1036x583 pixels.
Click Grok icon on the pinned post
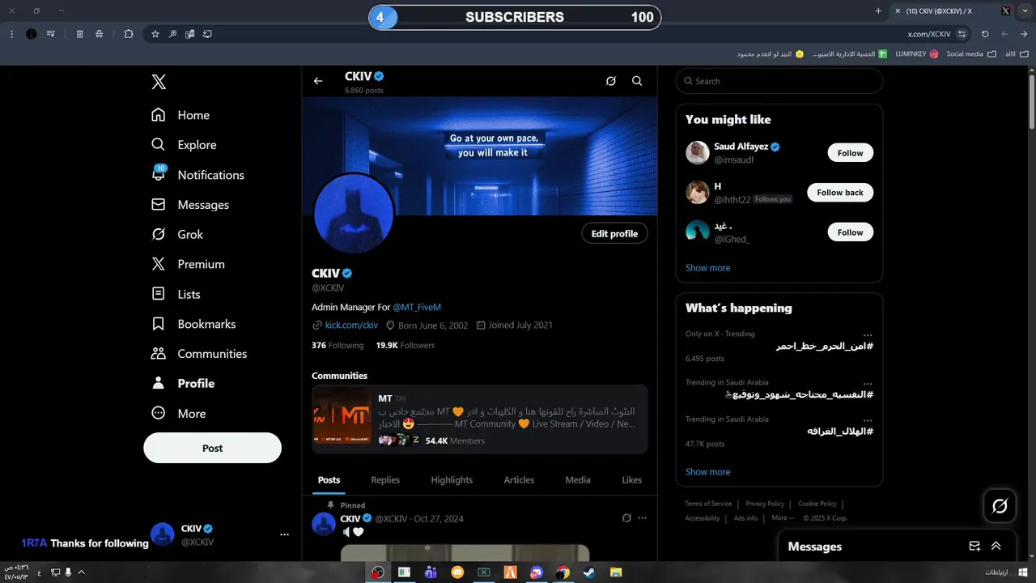[626, 518]
